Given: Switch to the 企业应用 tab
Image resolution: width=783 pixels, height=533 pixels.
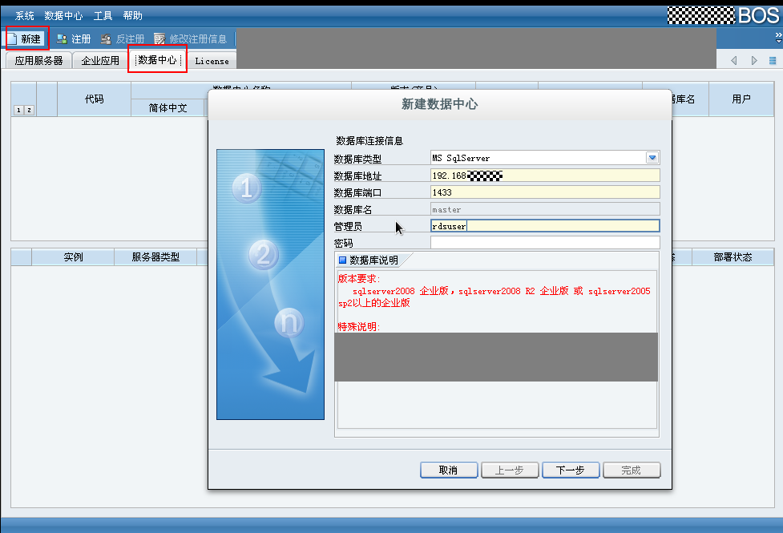Looking at the screenshot, I should point(100,60).
